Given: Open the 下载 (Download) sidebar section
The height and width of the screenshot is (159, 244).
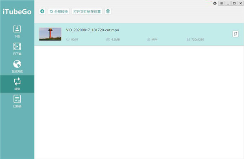Looking at the screenshot, I should click(x=17, y=32).
